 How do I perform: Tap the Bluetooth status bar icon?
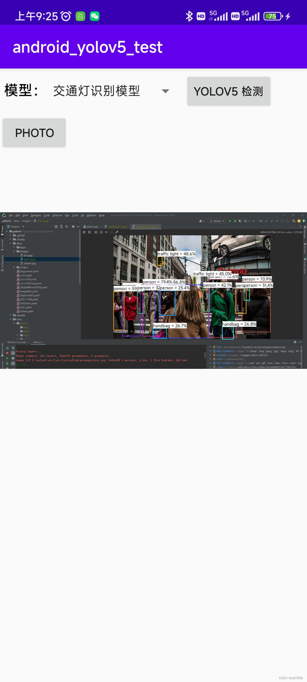[x=189, y=16]
